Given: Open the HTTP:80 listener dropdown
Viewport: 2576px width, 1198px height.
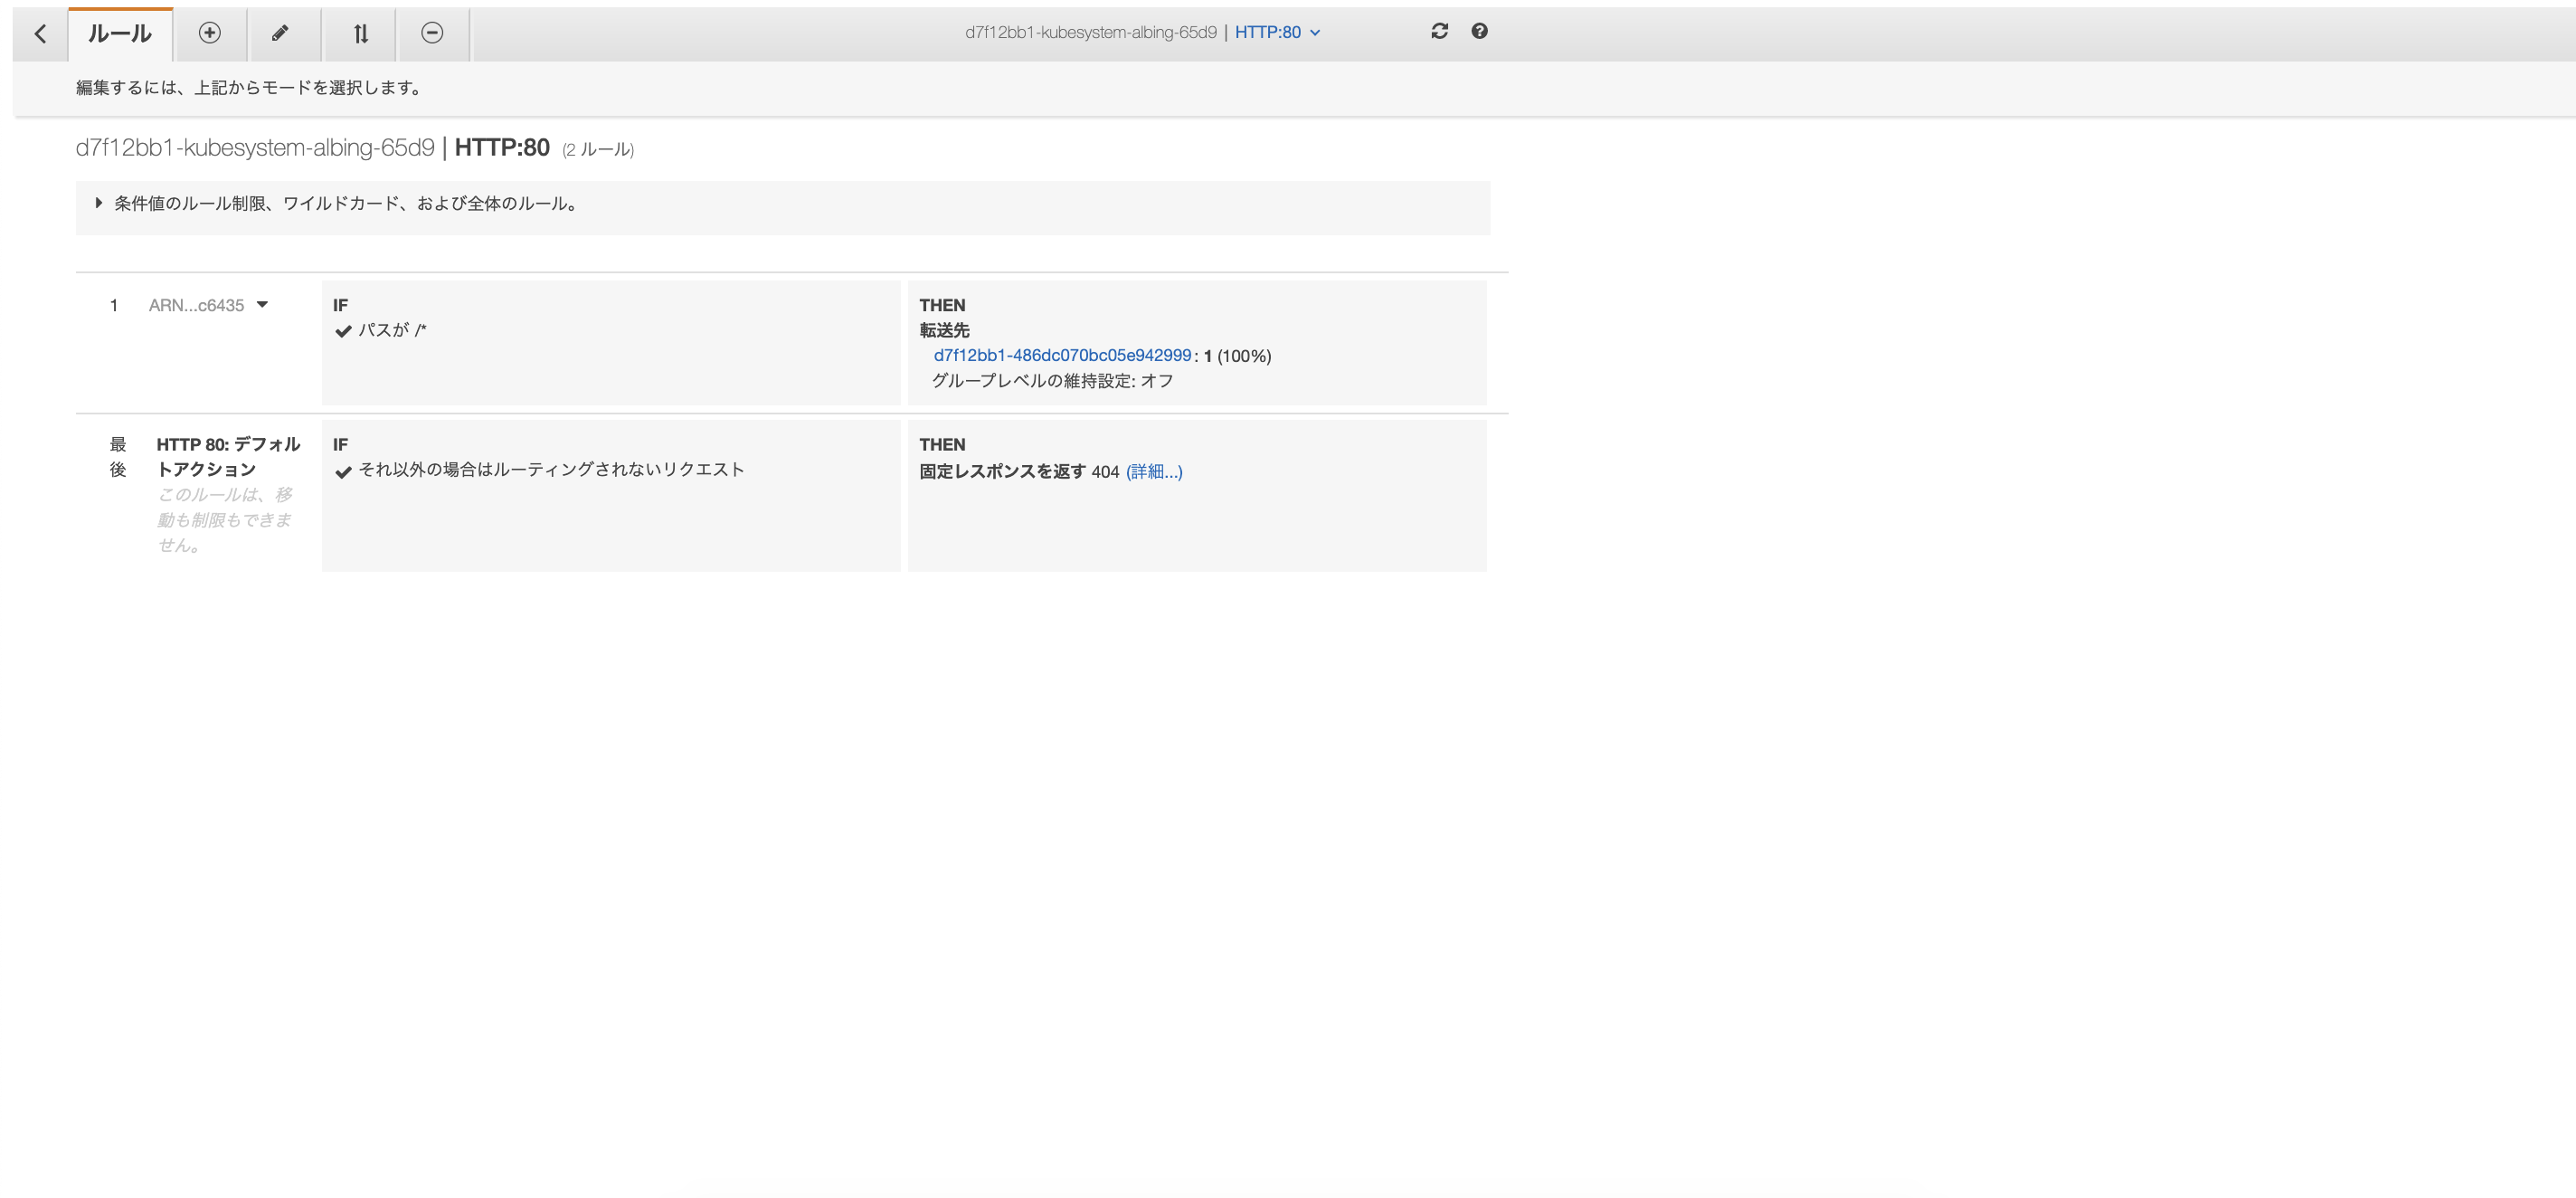Looking at the screenshot, I should click(1277, 32).
